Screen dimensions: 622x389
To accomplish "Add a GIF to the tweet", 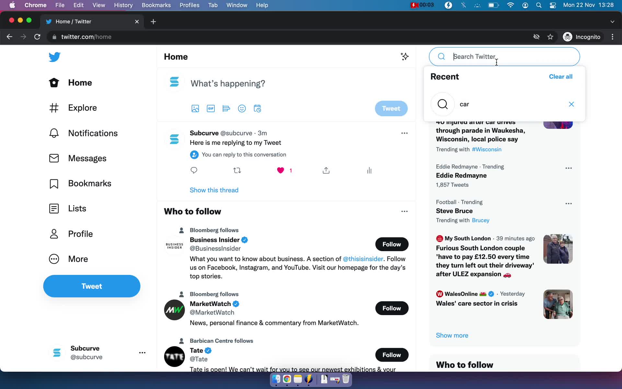I will coord(211,109).
